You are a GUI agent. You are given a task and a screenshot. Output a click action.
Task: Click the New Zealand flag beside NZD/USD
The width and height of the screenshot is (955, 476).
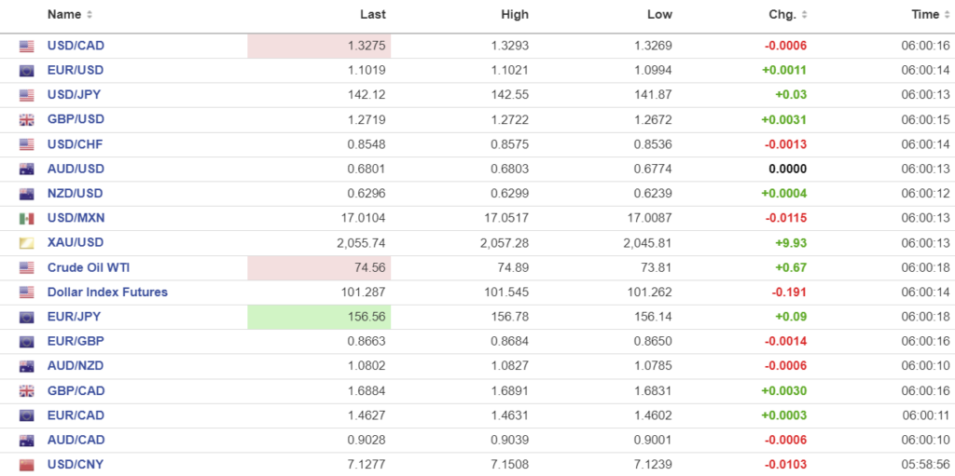[26, 194]
